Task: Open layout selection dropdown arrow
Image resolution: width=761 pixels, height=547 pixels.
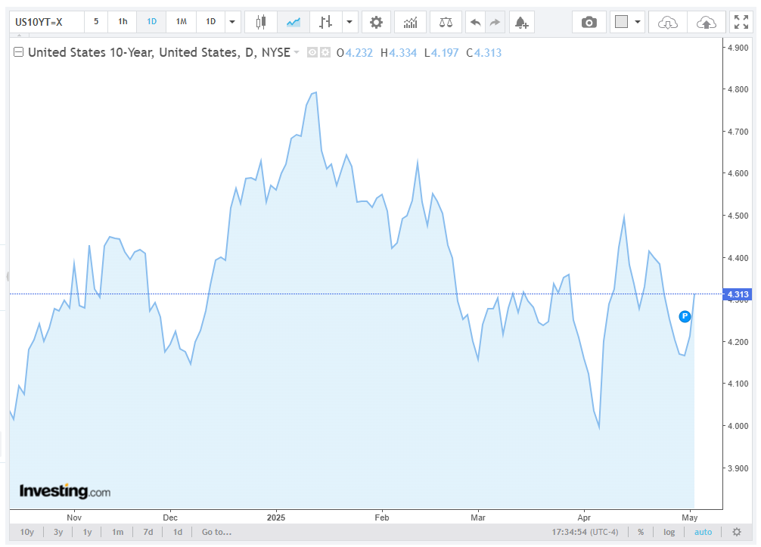Action: [x=638, y=23]
